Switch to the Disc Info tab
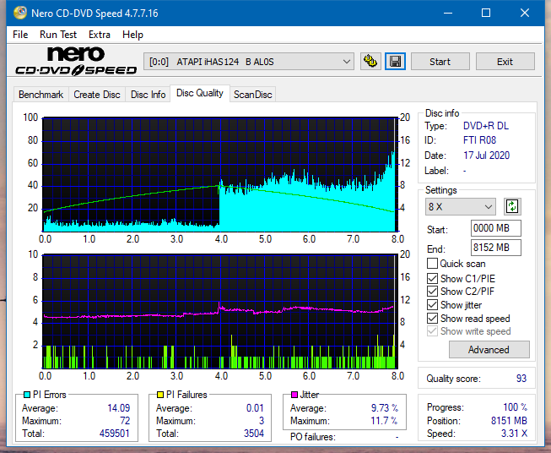 pyautogui.click(x=148, y=95)
